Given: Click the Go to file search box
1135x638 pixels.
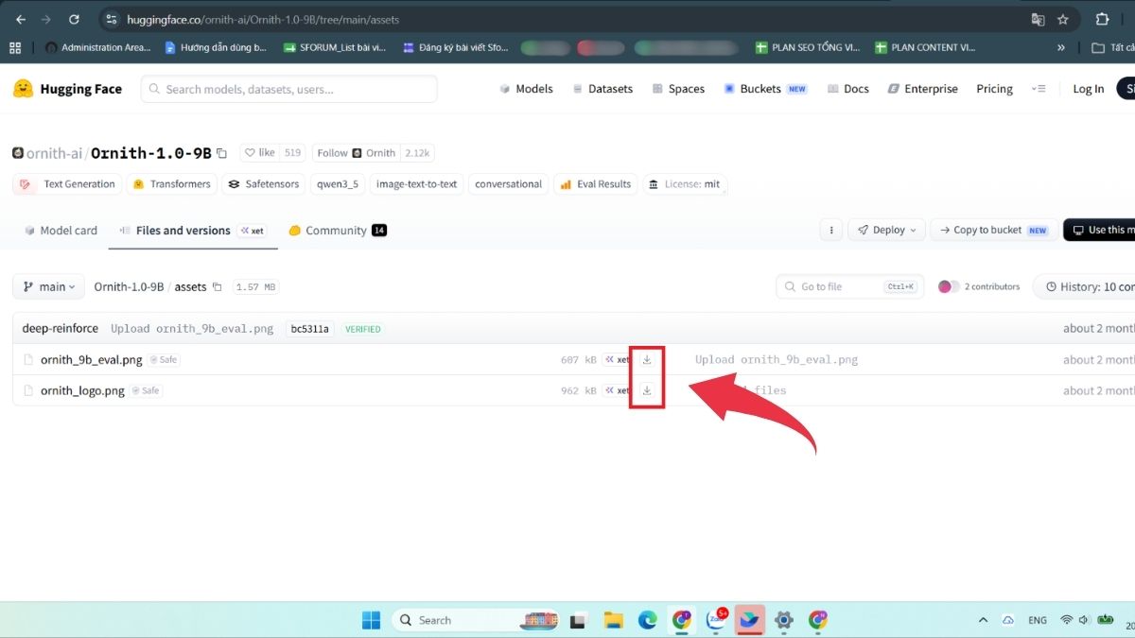Looking at the screenshot, I should [x=848, y=286].
